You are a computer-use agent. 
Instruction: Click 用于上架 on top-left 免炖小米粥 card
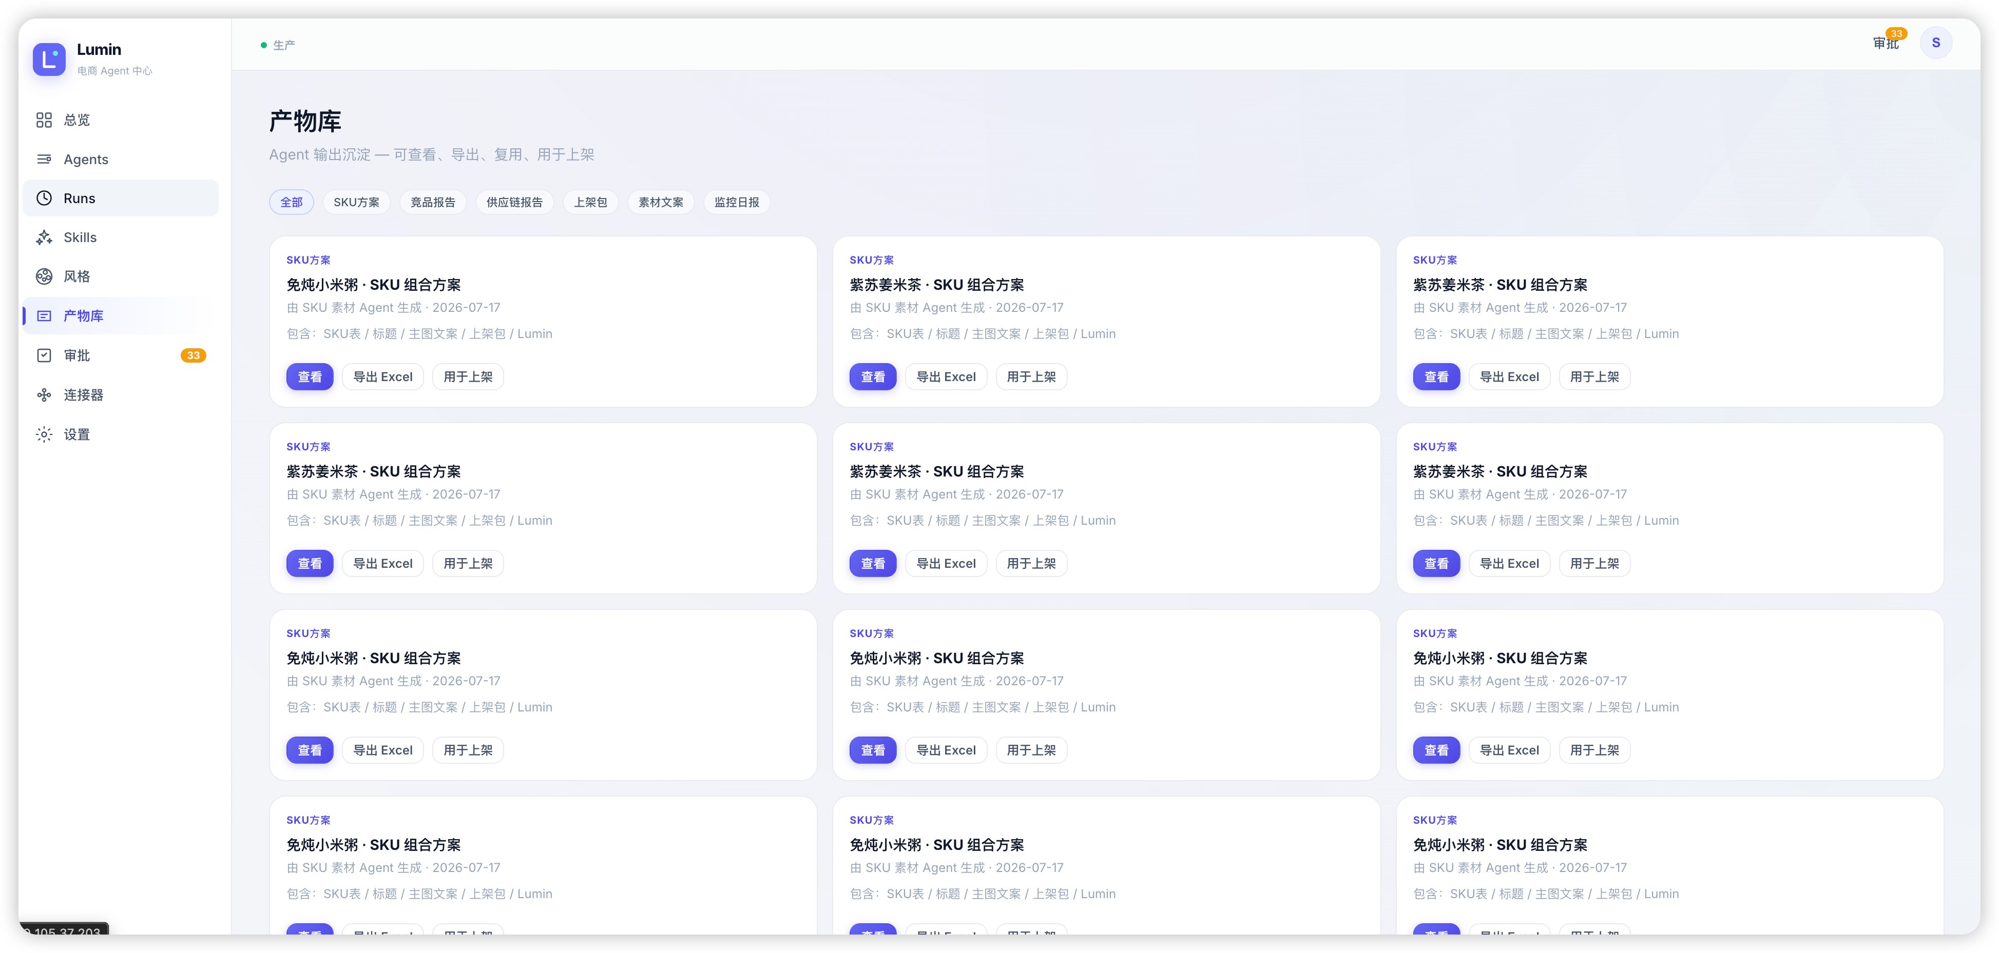point(468,377)
